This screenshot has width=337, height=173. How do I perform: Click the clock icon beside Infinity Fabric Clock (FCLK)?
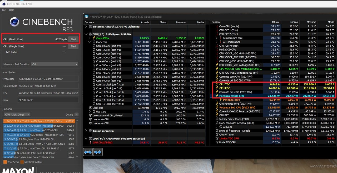[217, 119]
